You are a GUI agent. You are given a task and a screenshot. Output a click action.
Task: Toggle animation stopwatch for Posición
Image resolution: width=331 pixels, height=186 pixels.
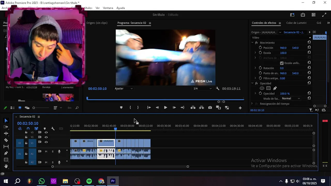pos(260,48)
